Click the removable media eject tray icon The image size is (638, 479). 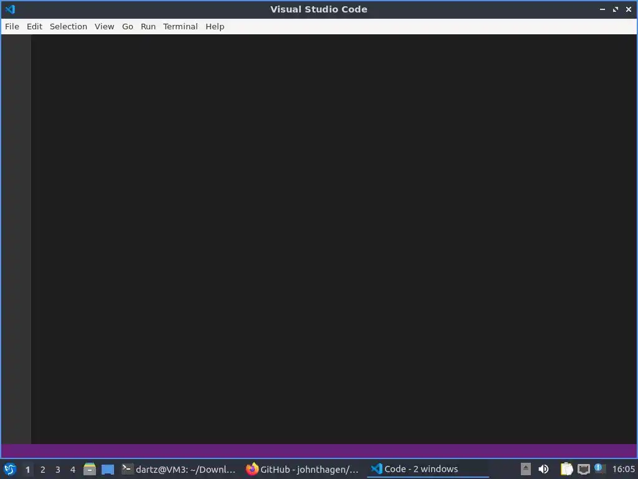pos(526,469)
